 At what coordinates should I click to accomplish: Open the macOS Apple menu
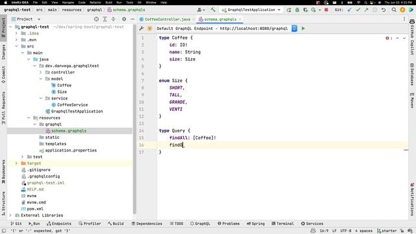point(5,3)
